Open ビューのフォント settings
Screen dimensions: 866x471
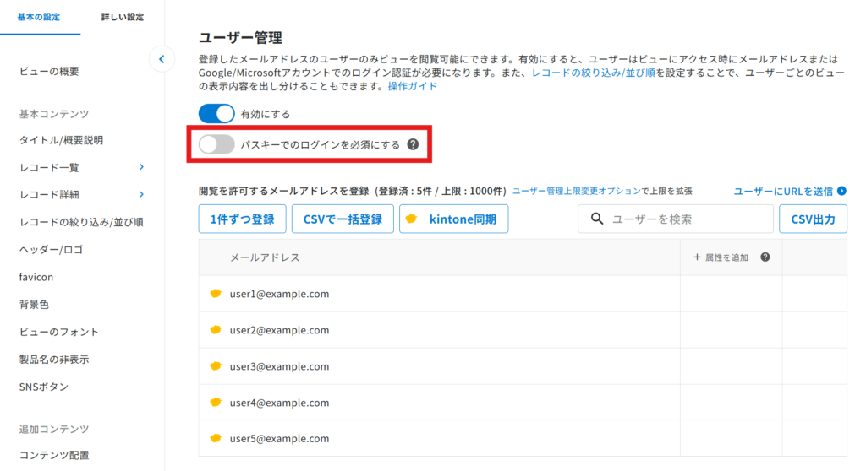pyautogui.click(x=58, y=332)
